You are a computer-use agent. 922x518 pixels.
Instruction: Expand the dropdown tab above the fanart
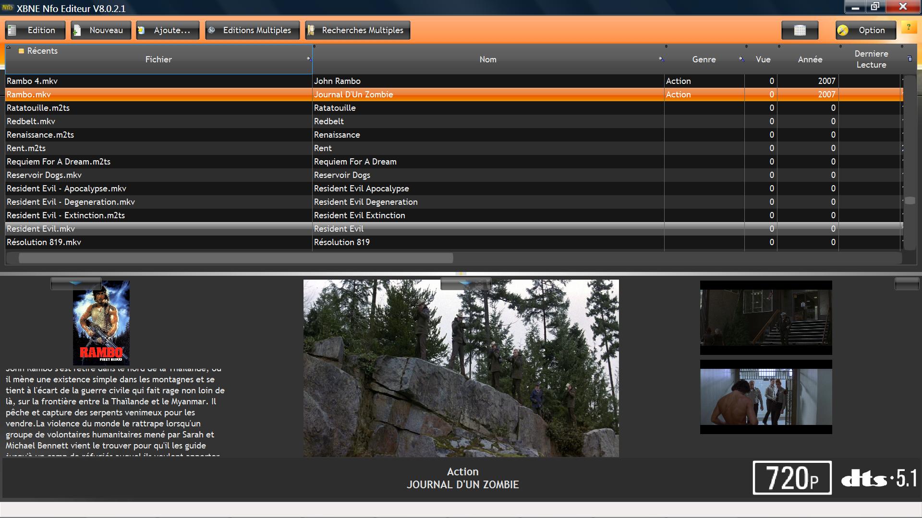465,283
